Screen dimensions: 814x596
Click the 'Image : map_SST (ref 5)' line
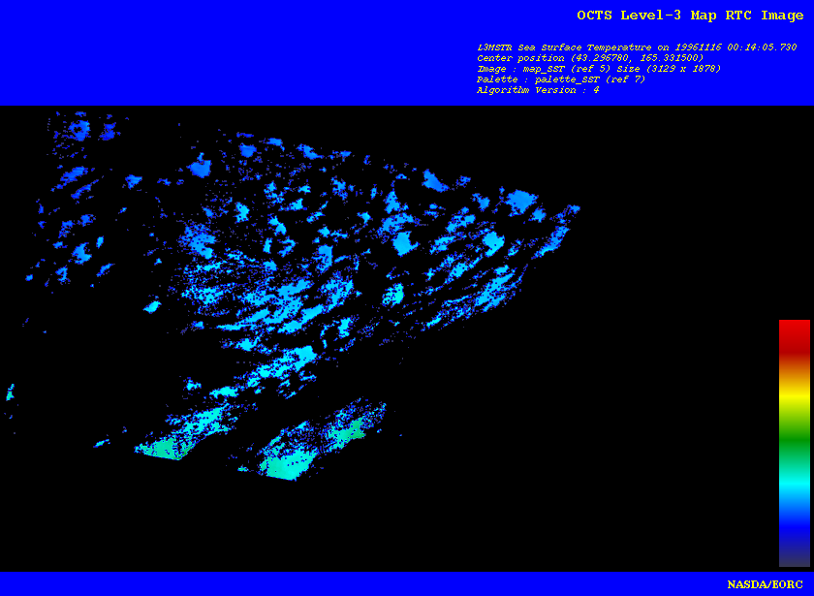pos(599,69)
